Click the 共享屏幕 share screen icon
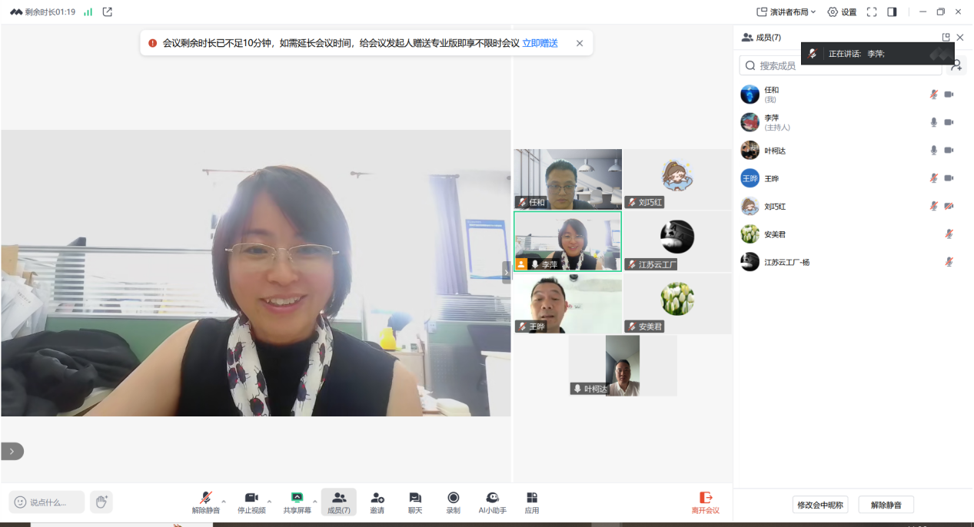The image size is (974, 527). pos(297,499)
